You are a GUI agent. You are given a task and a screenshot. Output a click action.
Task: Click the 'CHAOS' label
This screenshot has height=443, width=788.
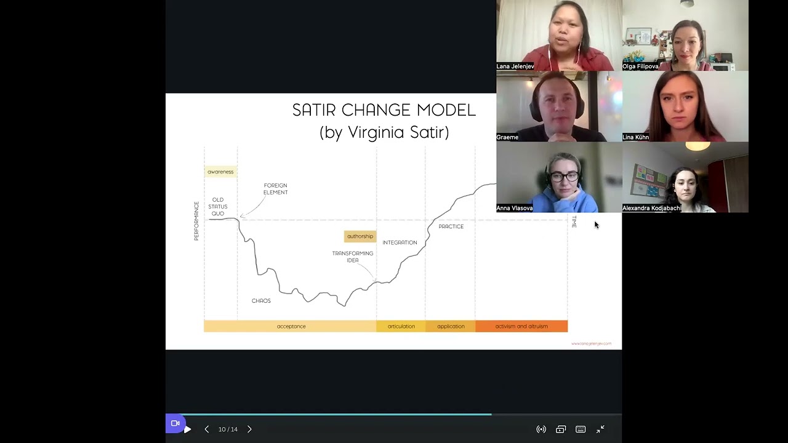[261, 301]
